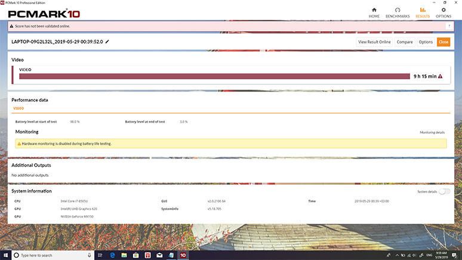Open Microsoft Store from the taskbar
The image size is (462, 260).
coord(136,255)
